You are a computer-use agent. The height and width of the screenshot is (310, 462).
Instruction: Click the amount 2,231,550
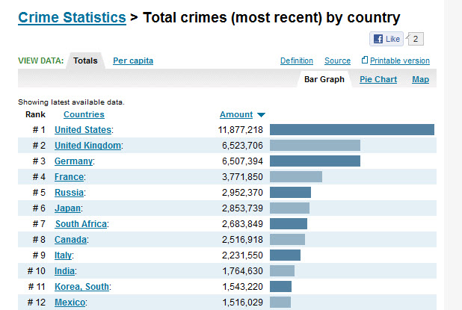242,255
